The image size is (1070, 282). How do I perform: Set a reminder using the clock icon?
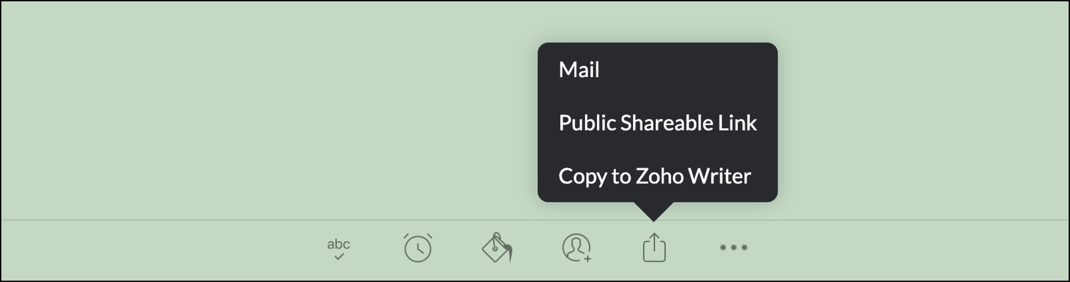[x=418, y=248]
